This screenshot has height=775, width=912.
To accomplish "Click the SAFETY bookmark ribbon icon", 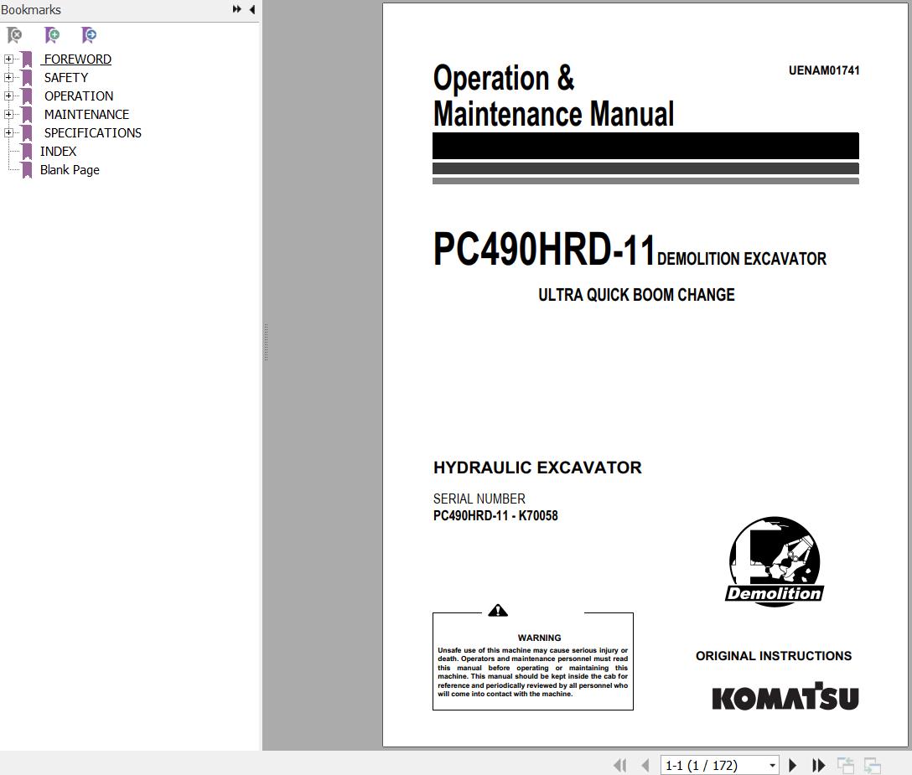I will point(27,78).
